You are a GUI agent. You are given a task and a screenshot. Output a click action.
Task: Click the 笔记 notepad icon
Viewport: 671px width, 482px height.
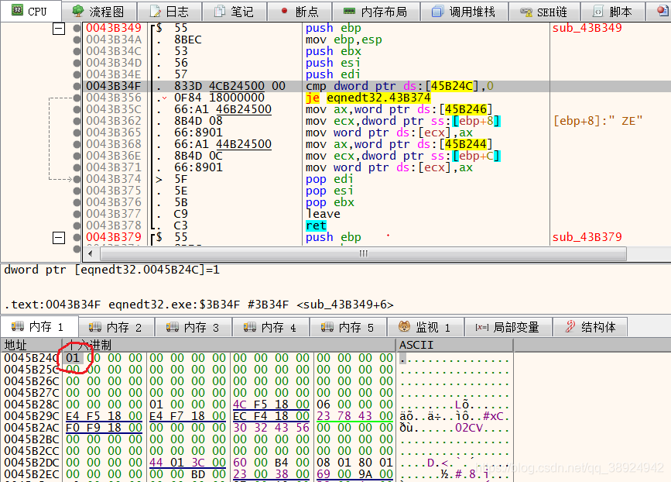coord(220,12)
